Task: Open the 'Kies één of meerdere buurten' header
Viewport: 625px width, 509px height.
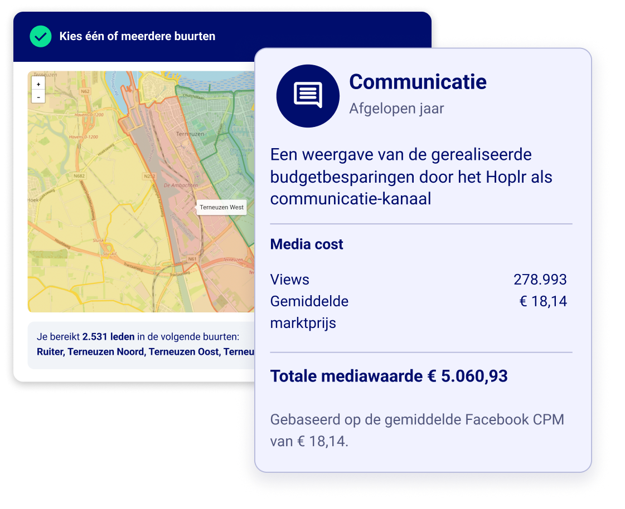Action: tap(137, 37)
